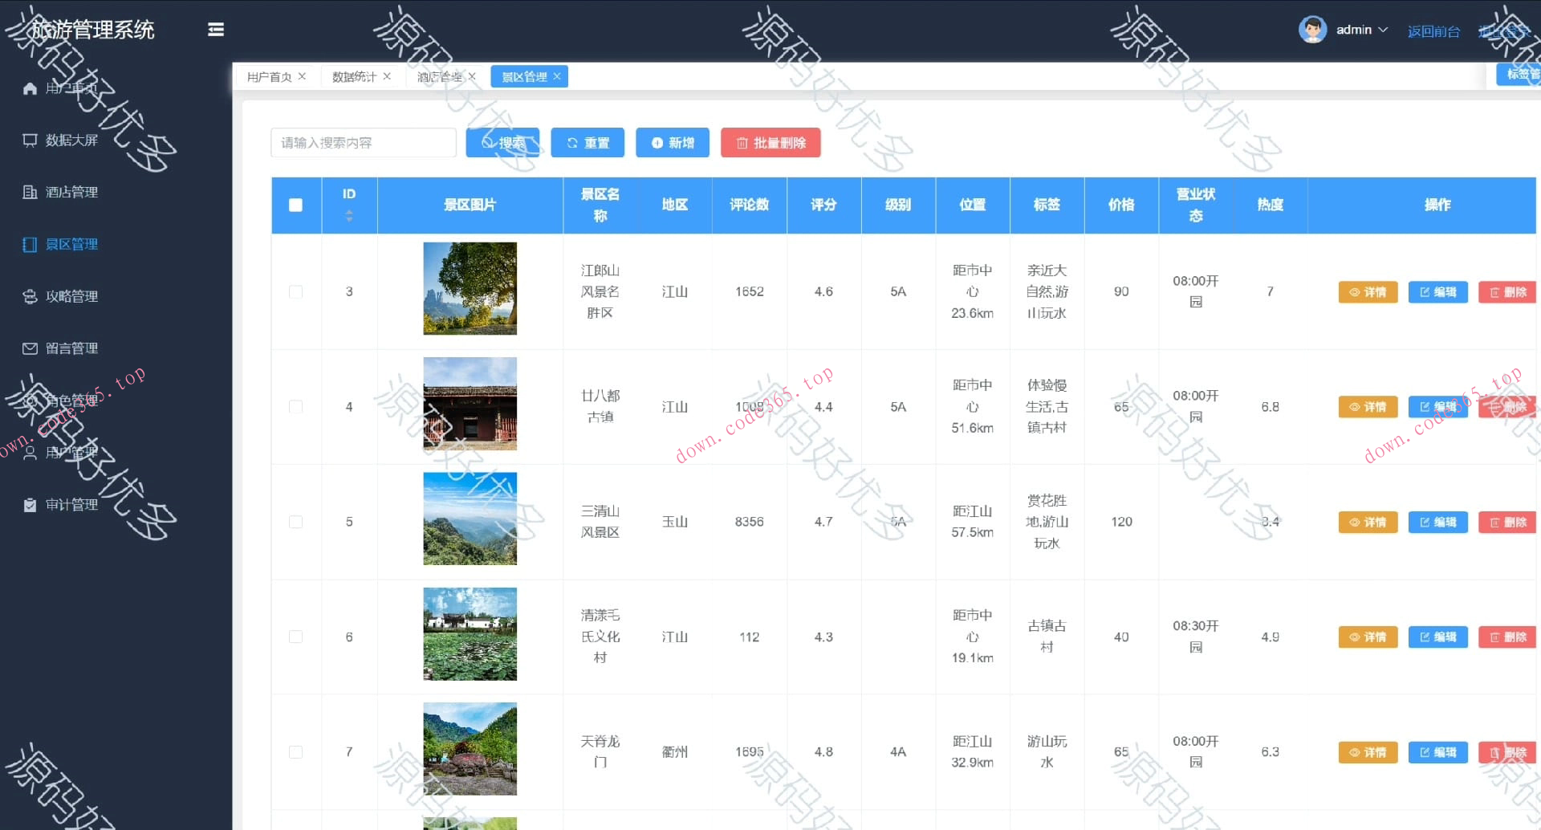The height and width of the screenshot is (830, 1541).
Task: Sort the table by ID column arrows
Action: pos(348,216)
